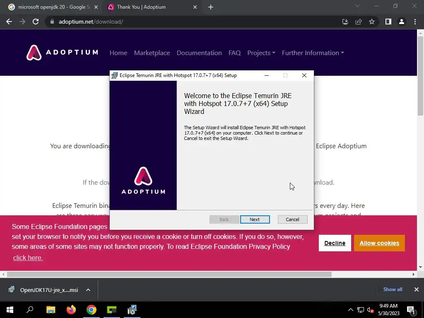The height and width of the screenshot is (318, 424).
Task: Click the muted volume tray icon
Action: [x=371, y=310]
